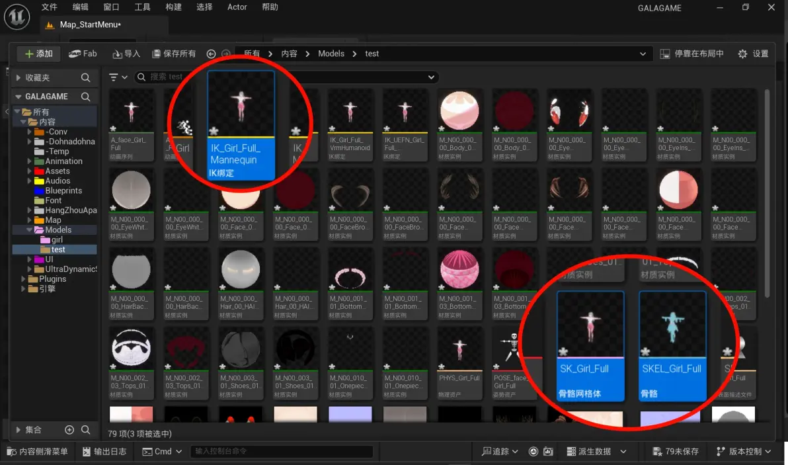788x465 pixels.
Task: Select the purple UI folder
Action: tap(43, 259)
